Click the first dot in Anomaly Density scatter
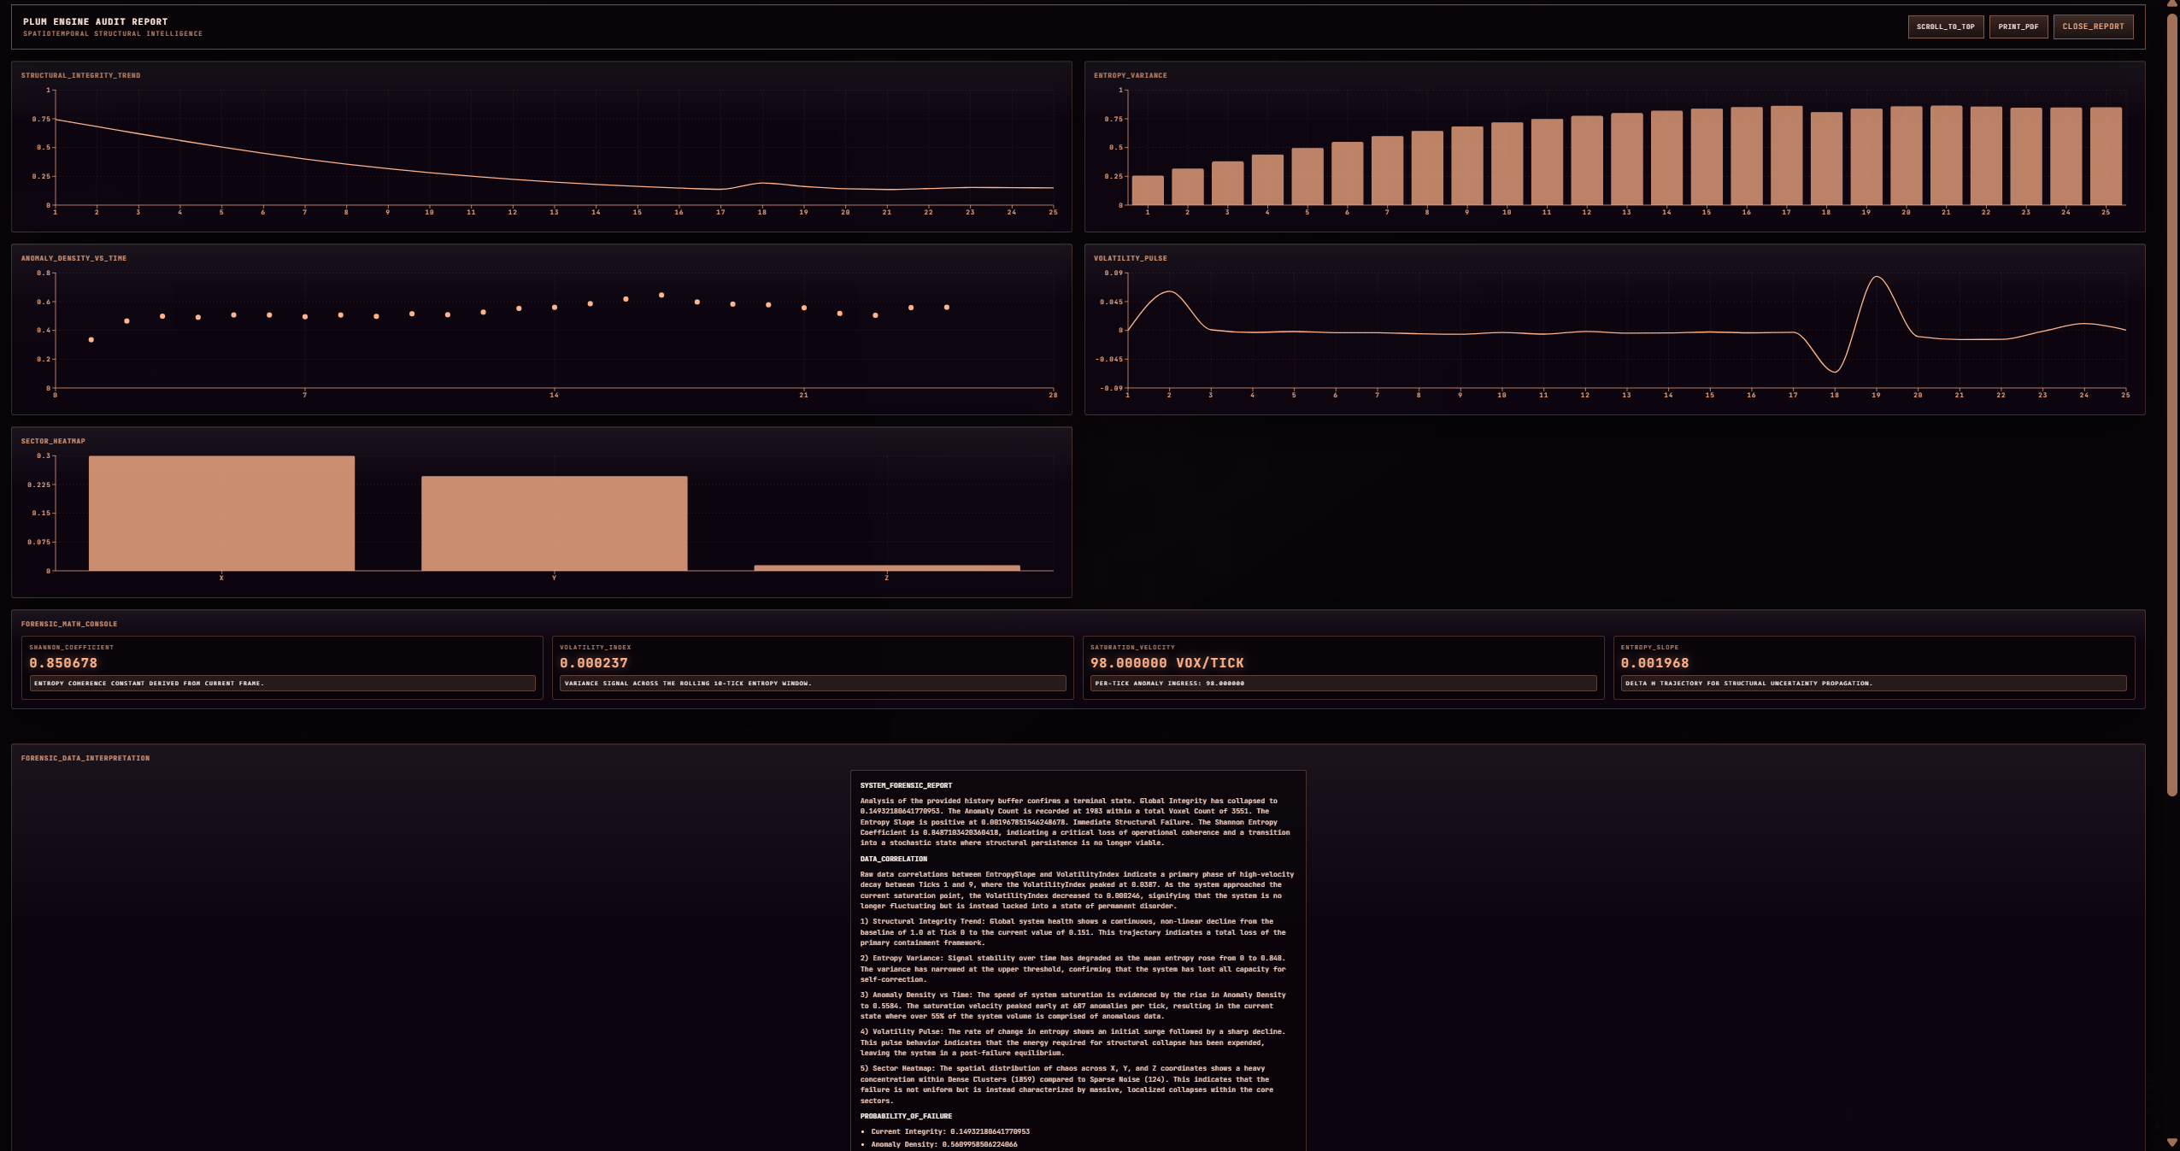The image size is (2180, 1151). click(91, 340)
